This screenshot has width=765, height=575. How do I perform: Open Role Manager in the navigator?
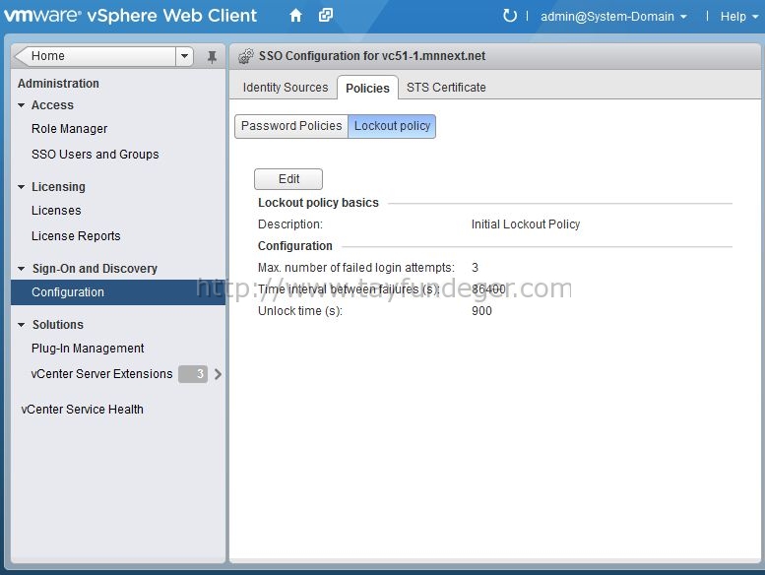(69, 129)
